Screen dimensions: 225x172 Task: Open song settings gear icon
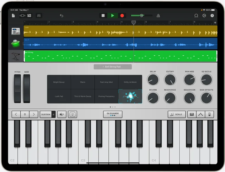point(204,16)
